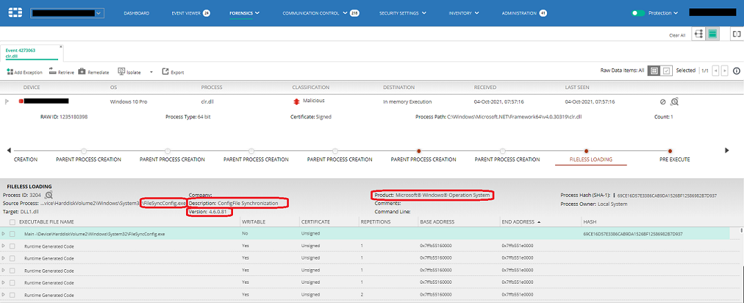Check the box for the FileSyncConfig.exe main row
Viewport: 744px width, 303px height.
pyautogui.click(x=12, y=234)
